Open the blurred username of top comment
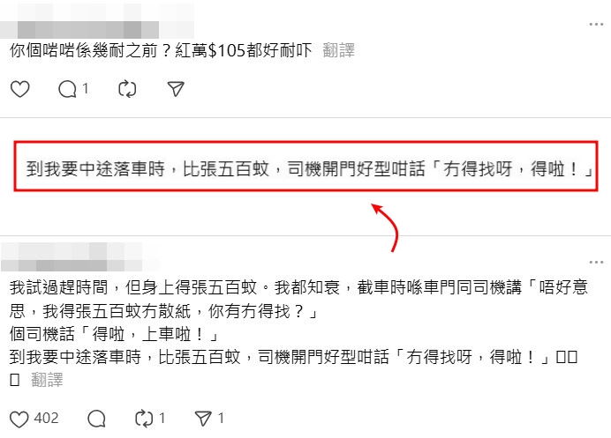This screenshot has height=438, width=611. click(96, 21)
